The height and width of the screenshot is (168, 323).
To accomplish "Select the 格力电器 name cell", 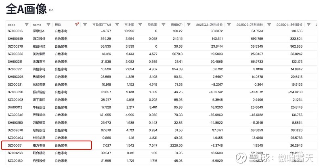I will tap(40, 145).
